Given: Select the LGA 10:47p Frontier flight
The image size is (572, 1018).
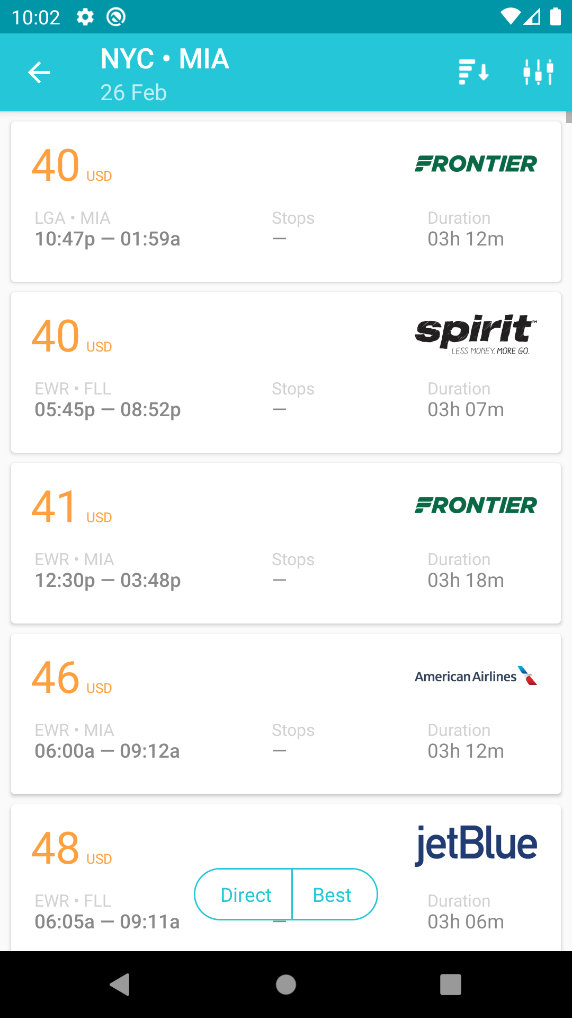Looking at the screenshot, I should 286,202.
